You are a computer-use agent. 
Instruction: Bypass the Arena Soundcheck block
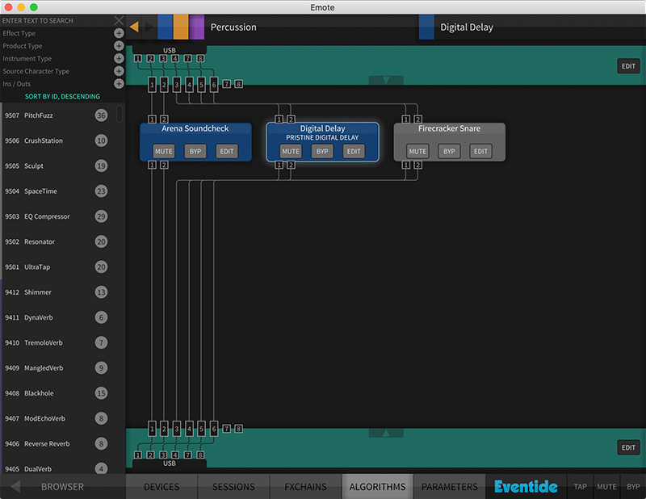[x=195, y=151]
